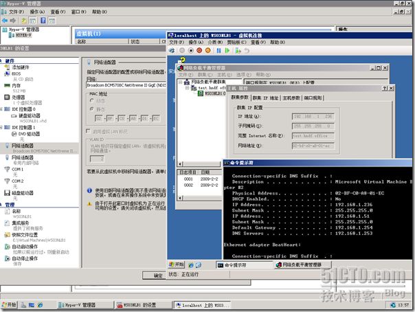
Task: Click the Revert arrow icon in VM toolbar
Action: click(247, 50)
